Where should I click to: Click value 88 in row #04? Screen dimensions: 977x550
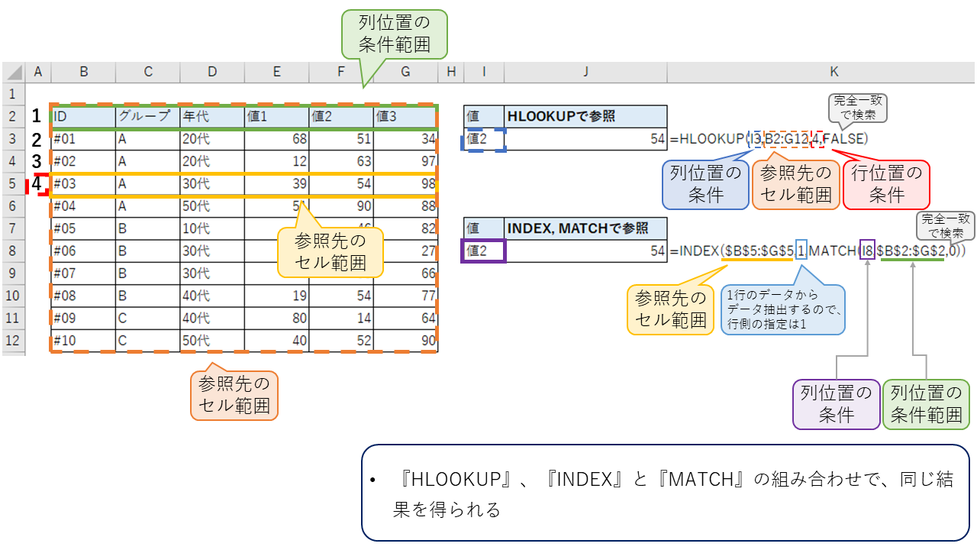tap(405, 205)
